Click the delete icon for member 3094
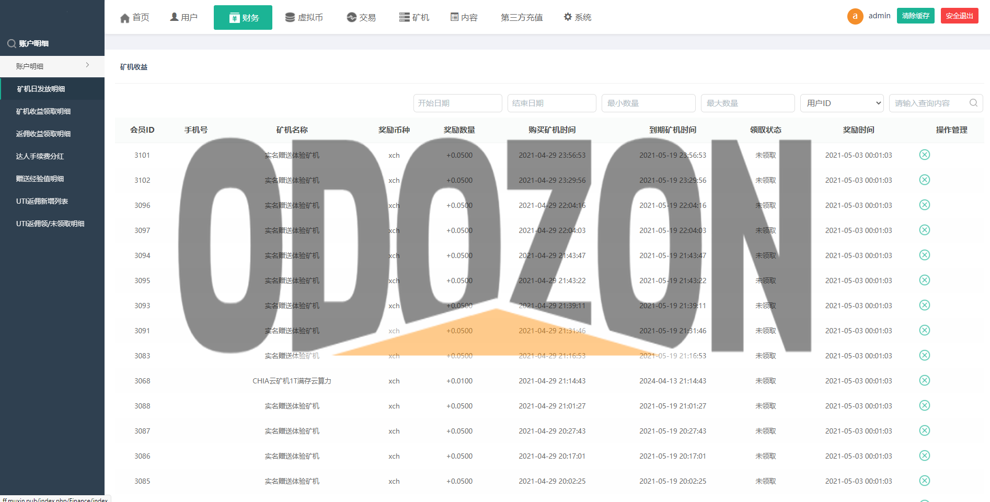 pos(924,255)
